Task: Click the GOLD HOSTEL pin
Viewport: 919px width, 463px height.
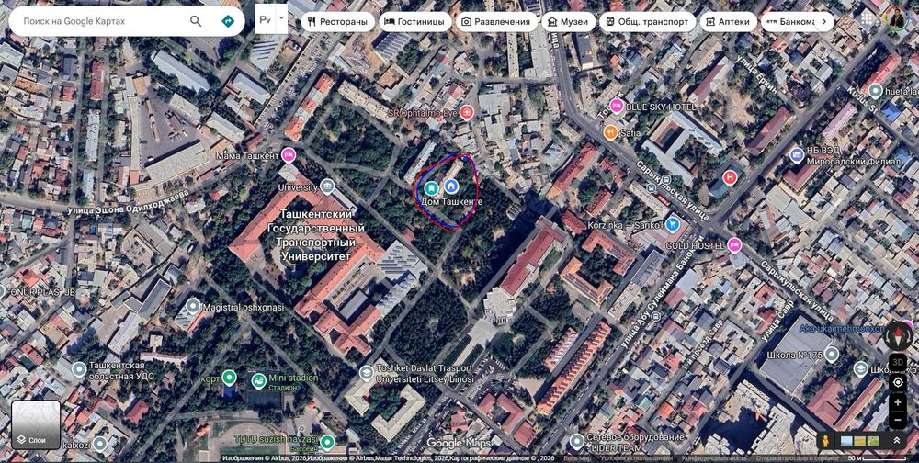Action: (x=733, y=245)
